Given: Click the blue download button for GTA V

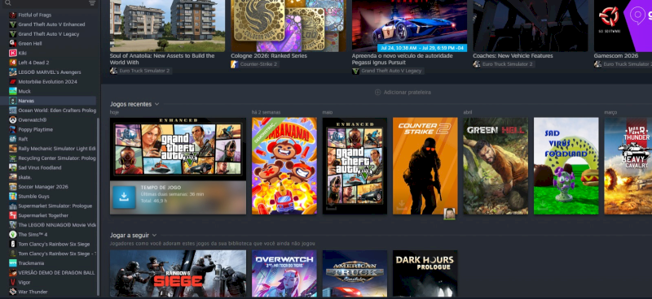Looking at the screenshot, I should pyautogui.click(x=124, y=197).
